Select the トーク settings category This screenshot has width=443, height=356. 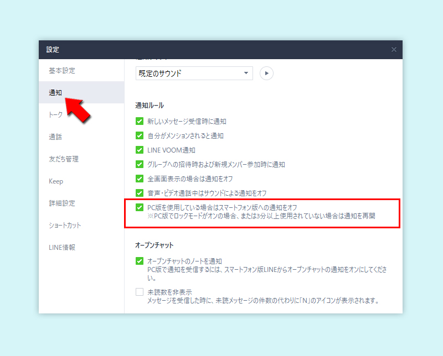[55, 114]
